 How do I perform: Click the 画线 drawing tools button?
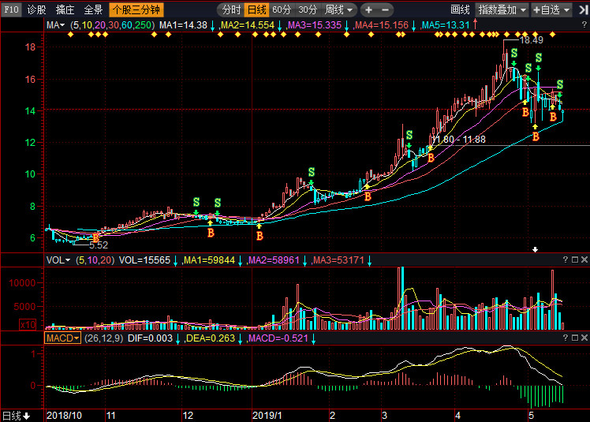460,10
